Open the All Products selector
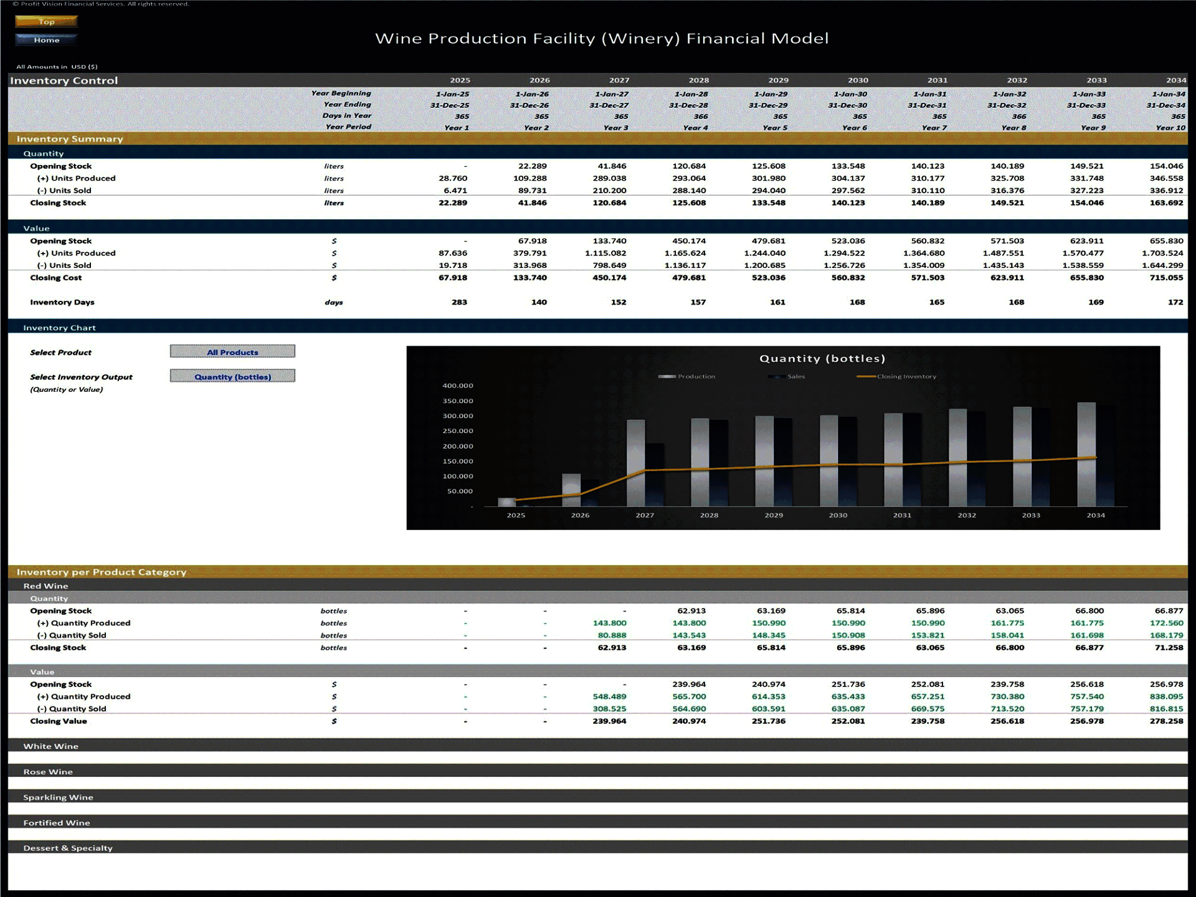This screenshot has width=1196, height=897. 232,352
